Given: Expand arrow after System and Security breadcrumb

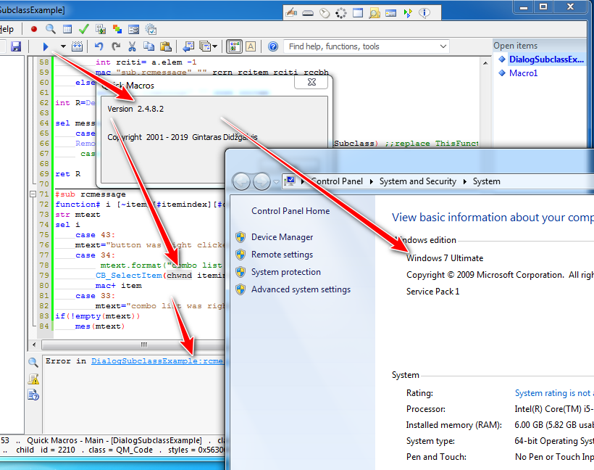Looking at the screenshot, I should click(465, 181).
